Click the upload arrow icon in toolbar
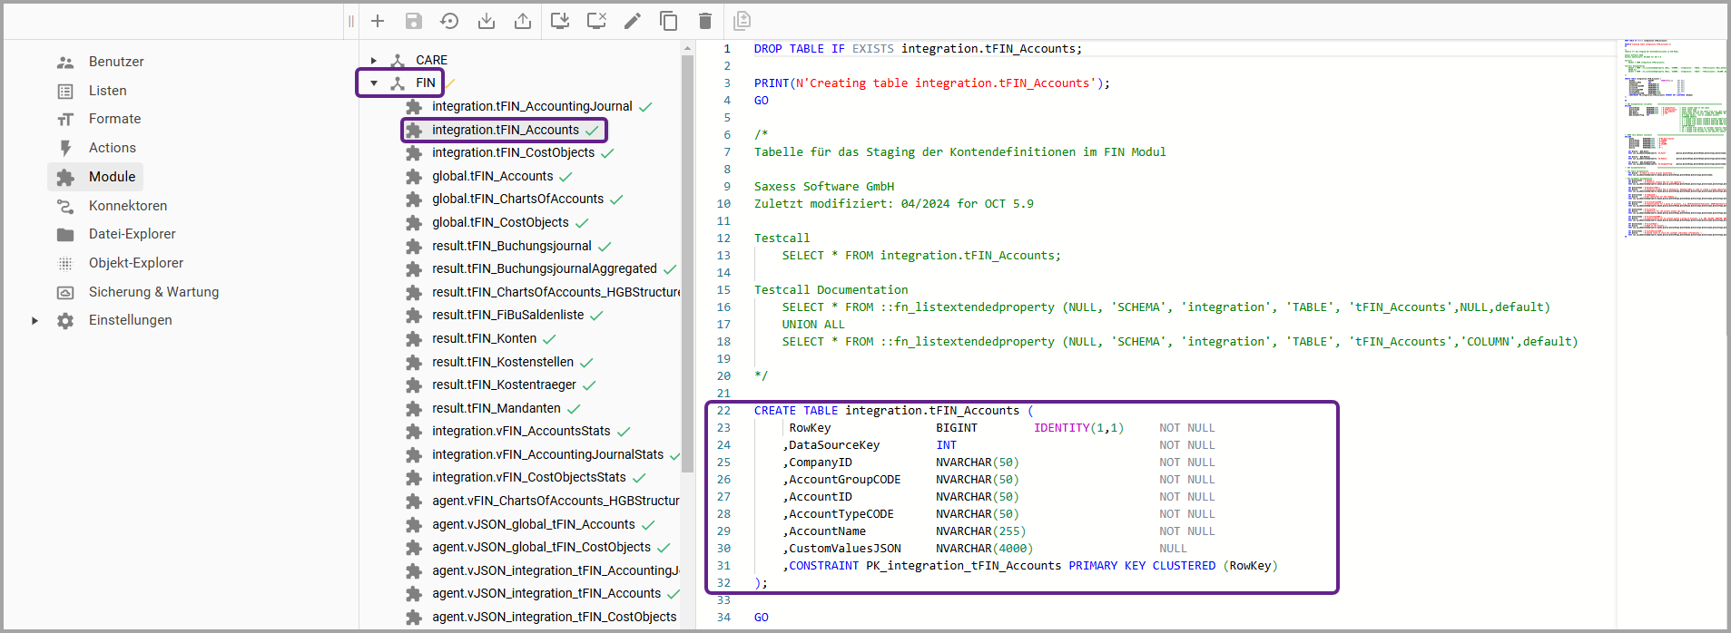This screenshot has width=1731, height=633. tap(523, 21)
